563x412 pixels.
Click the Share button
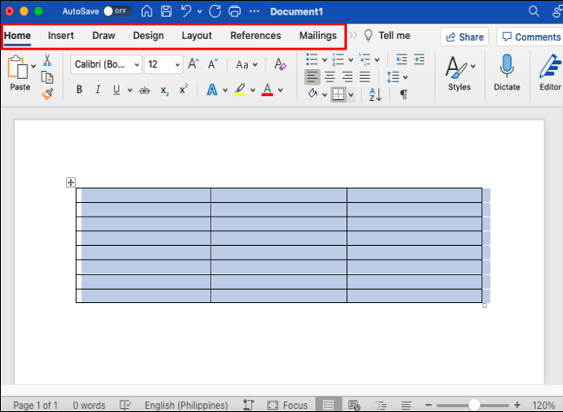click(463, 37)
